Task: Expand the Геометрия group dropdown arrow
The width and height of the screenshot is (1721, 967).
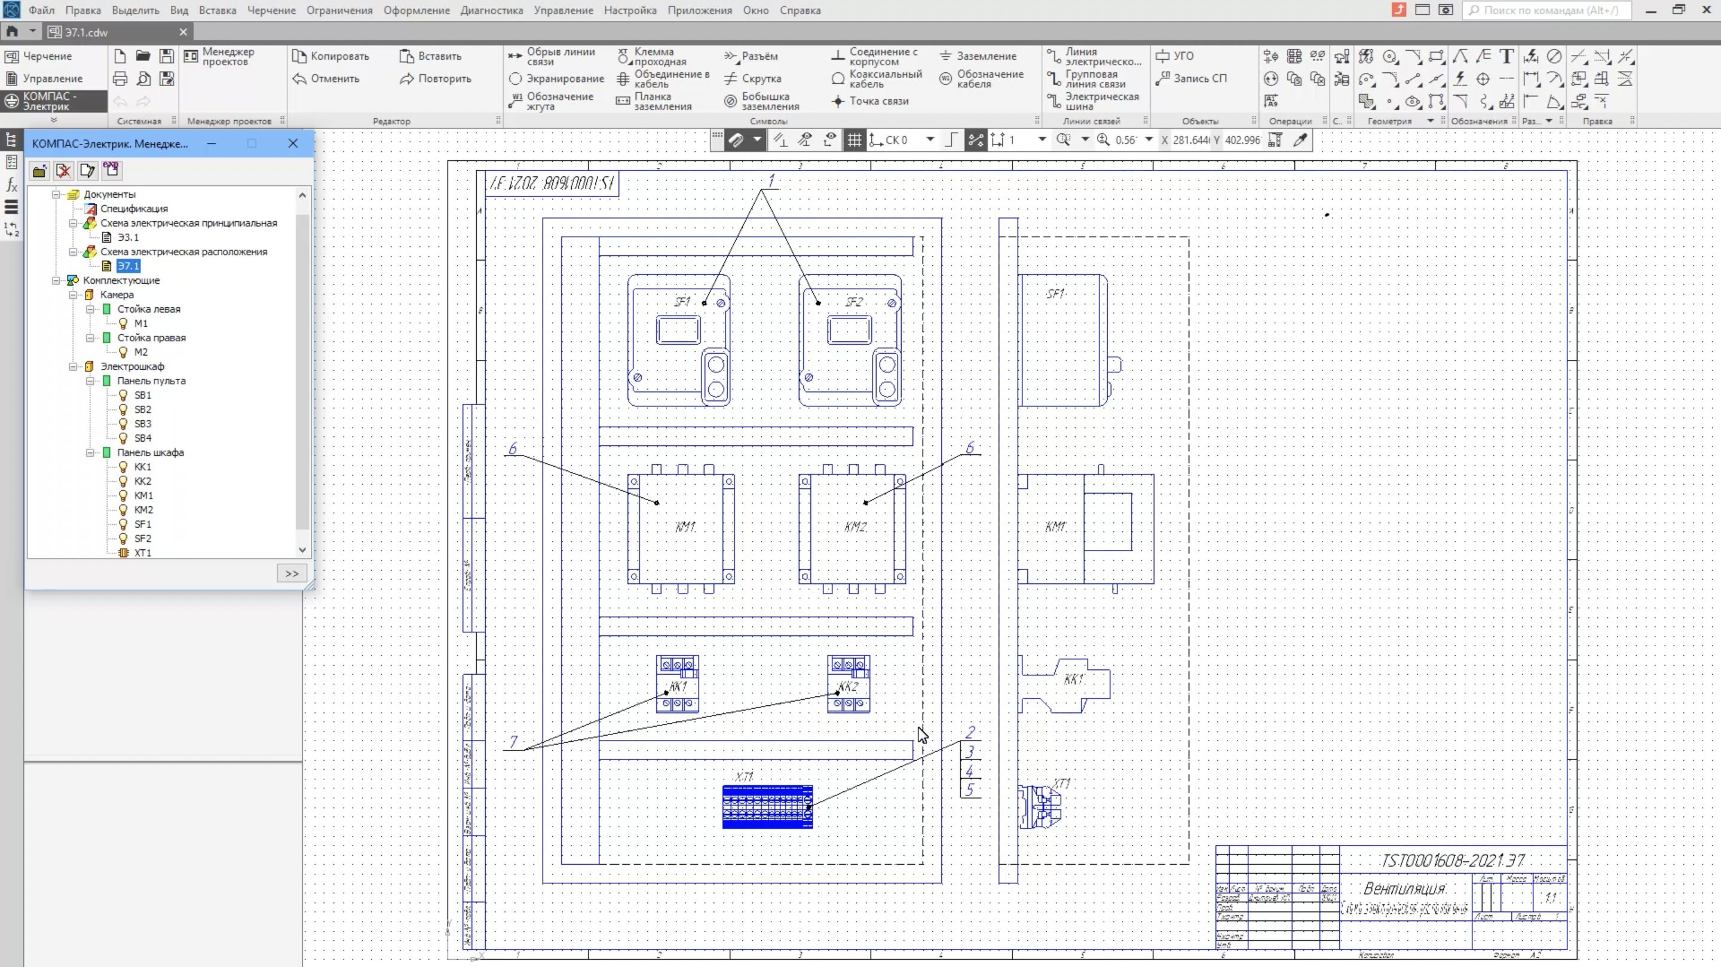Action: (1431, 121)
